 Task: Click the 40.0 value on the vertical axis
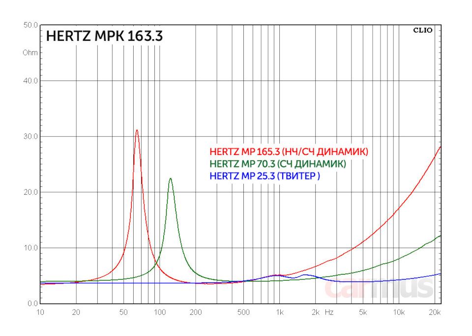click(x=30, y=81)
